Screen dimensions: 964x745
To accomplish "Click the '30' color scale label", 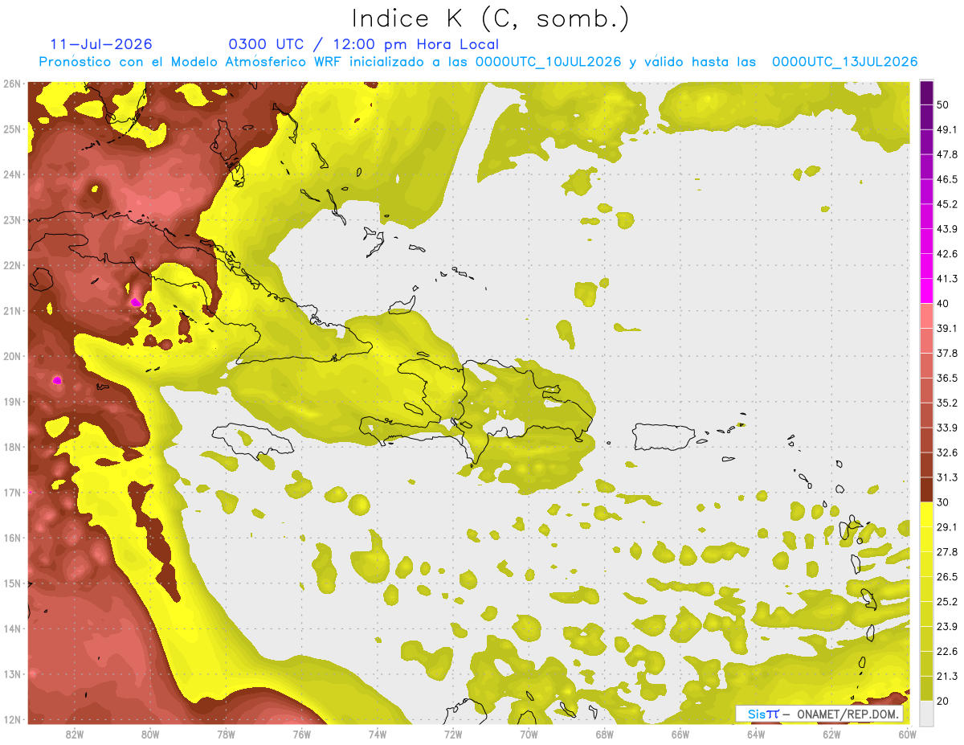I will (x=943, y=502).
